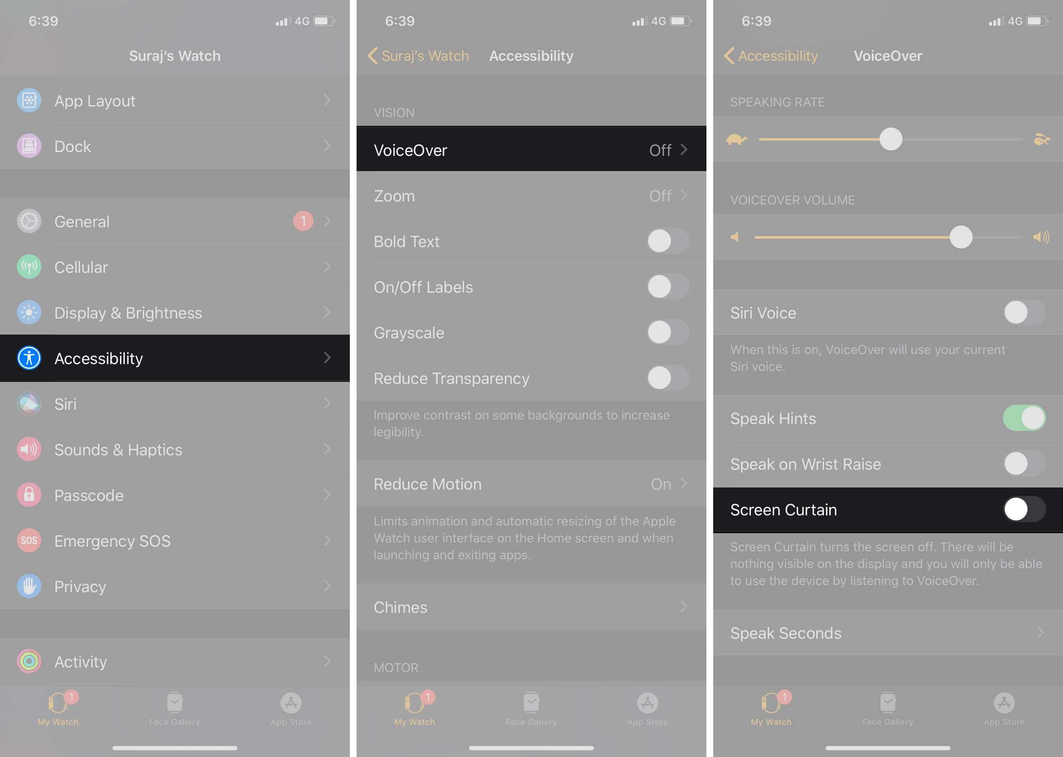Open Cellular settings
Image resolution: width=1063 pixels, height=757 pixels.
pyautogui.click(x=175, y=266)
